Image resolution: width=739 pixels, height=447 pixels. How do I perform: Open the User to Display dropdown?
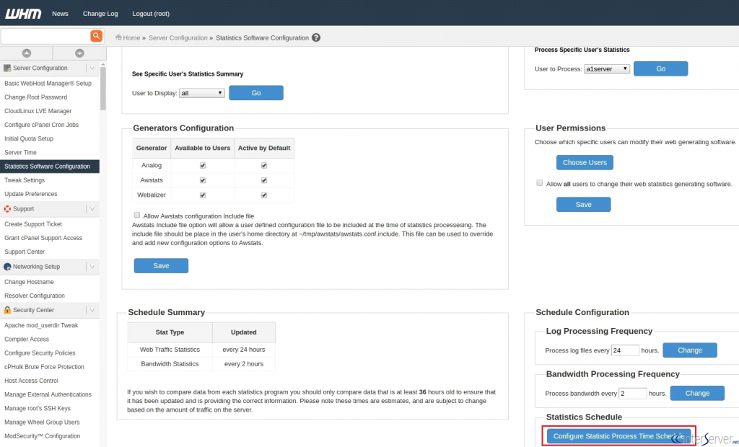(x=202, y=93)
